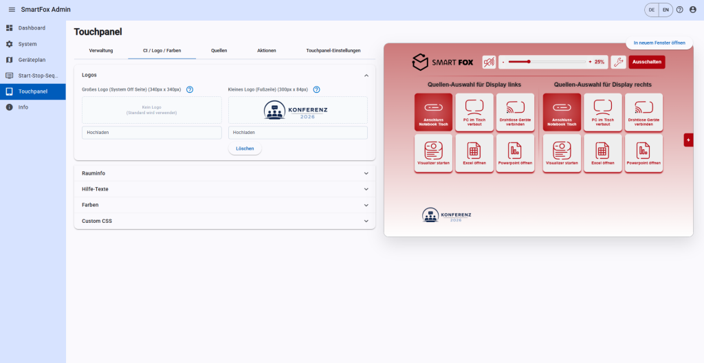Open the wrench settings in the preview
704x363 pixels.
(x=618, y=62)
